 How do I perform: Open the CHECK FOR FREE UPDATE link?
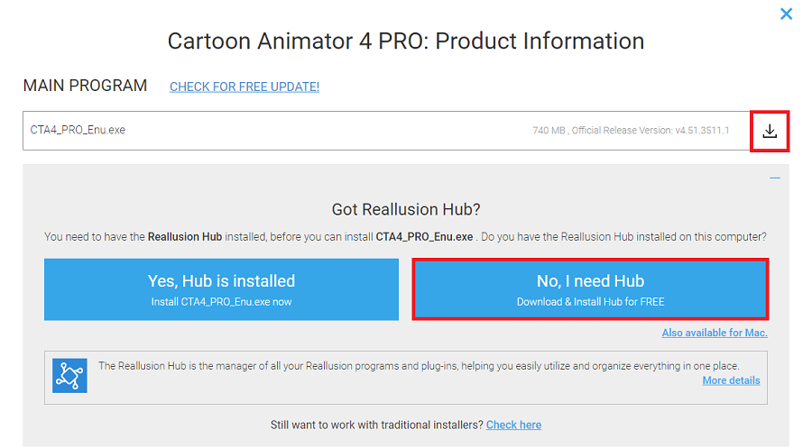click(245, 87)
